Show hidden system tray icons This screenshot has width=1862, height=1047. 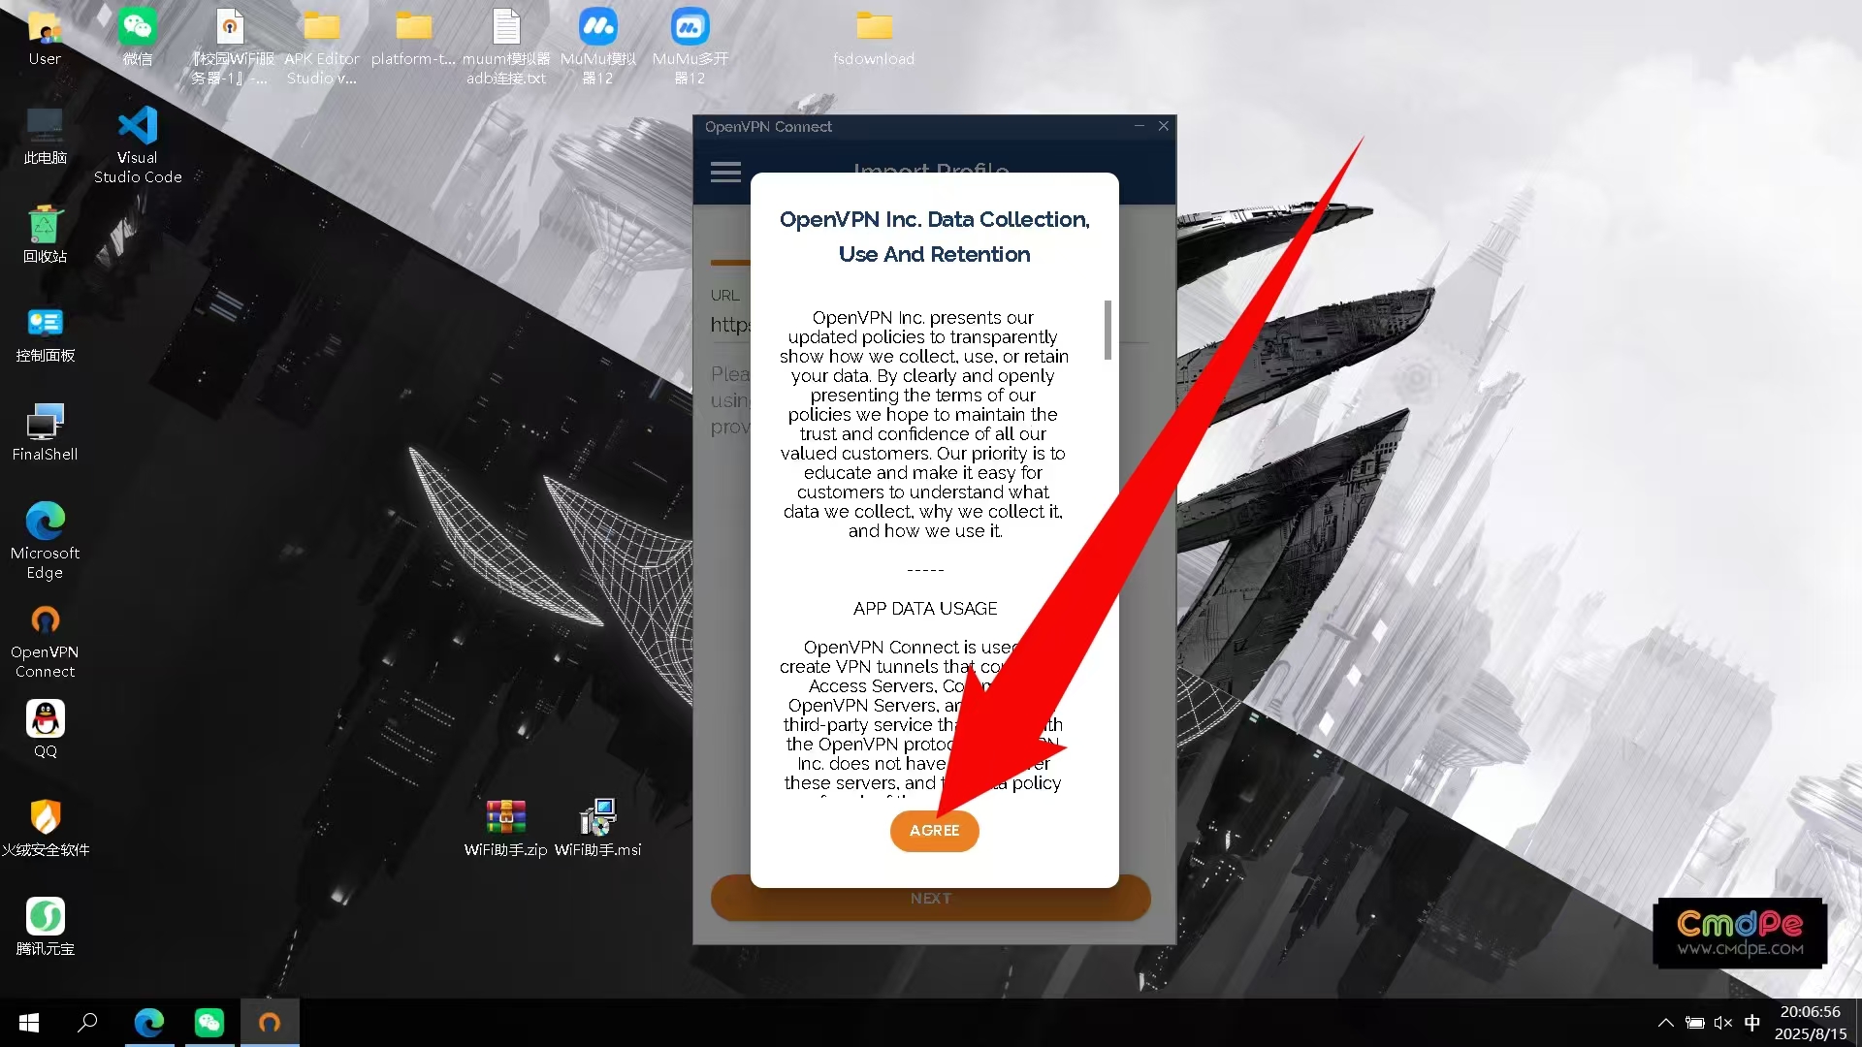click(1665, 1023)
